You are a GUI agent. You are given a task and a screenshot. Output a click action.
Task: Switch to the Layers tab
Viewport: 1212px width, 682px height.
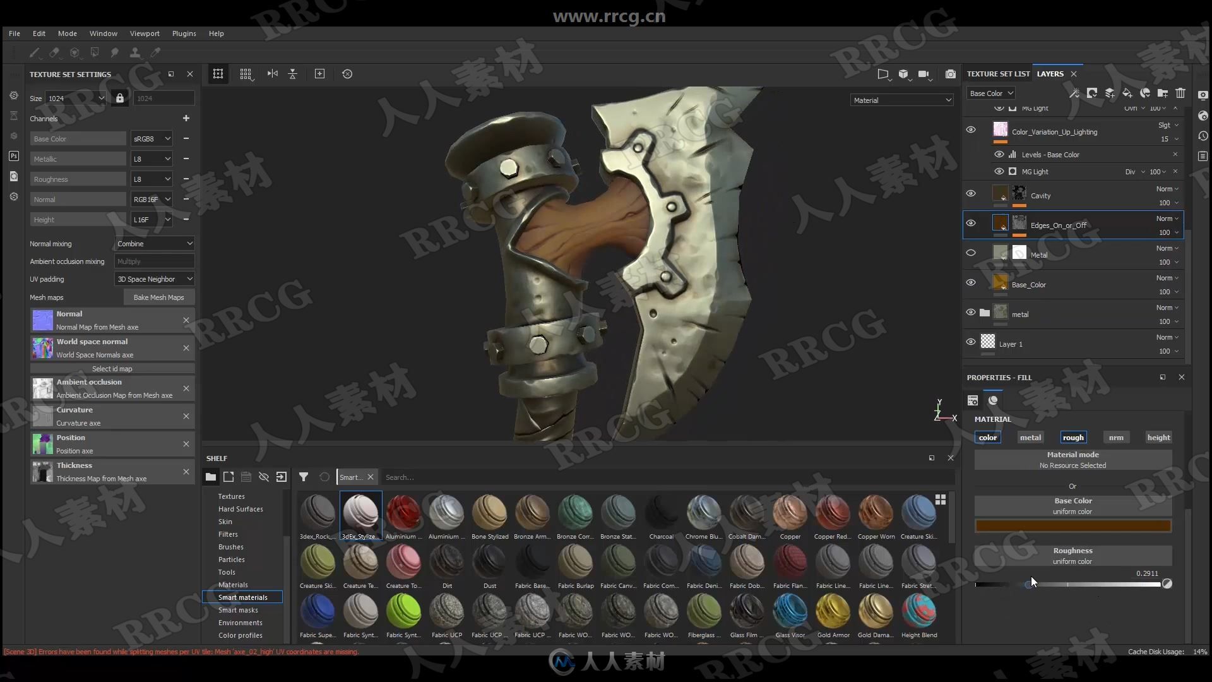pos(1050,73)
